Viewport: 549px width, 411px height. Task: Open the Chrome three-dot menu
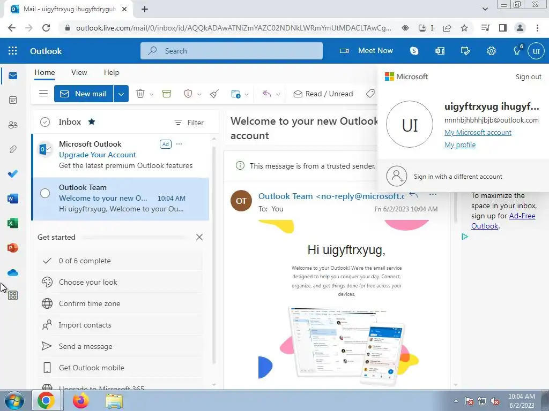tap(537, 28)
